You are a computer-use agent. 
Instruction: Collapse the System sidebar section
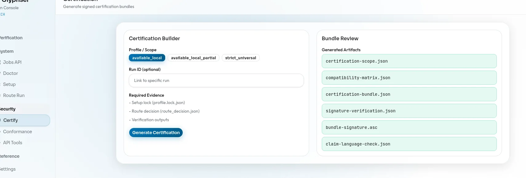[7, 51]
